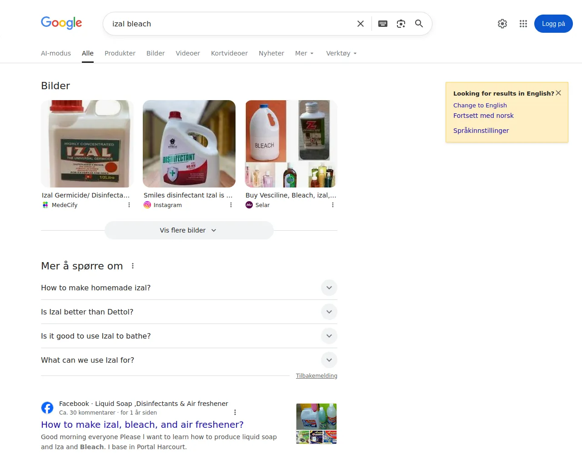Click the 'Buy Vesciline, Bleach, izal,...' caption

coord(291,195)
